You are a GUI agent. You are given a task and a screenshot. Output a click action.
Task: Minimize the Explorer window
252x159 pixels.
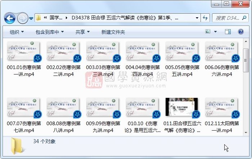point(216,4)
